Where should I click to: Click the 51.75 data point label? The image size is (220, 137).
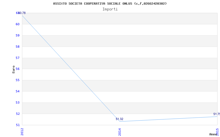[216, 114]
